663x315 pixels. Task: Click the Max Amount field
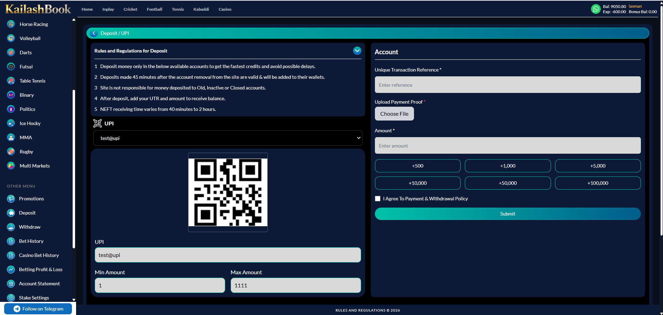296,285
